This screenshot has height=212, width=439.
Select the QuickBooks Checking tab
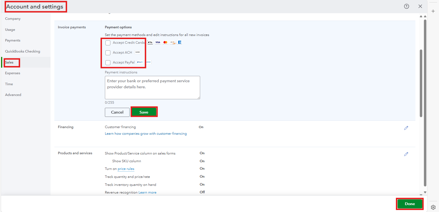23,51
